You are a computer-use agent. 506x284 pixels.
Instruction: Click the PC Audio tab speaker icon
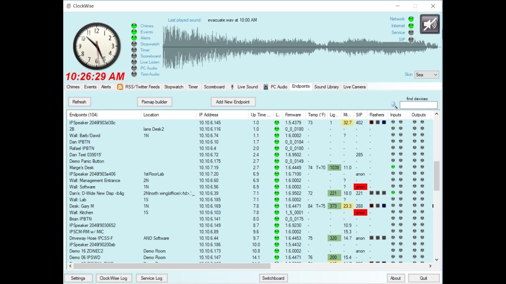click(x=266, y=87)
